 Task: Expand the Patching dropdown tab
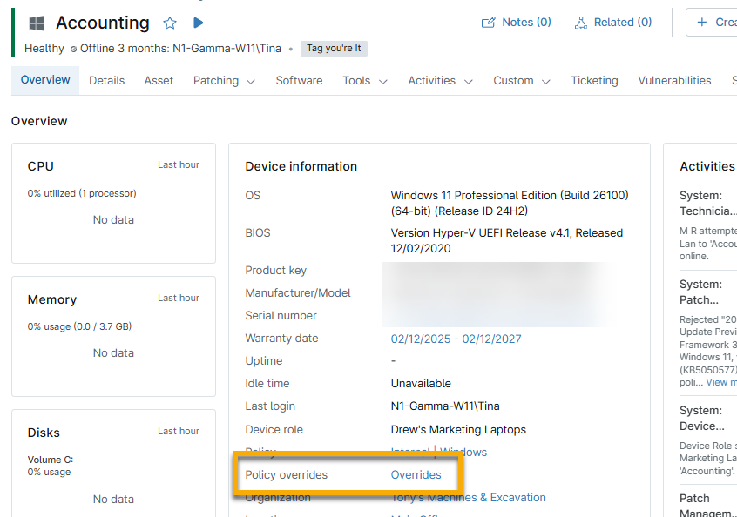[x=224, y=80]
